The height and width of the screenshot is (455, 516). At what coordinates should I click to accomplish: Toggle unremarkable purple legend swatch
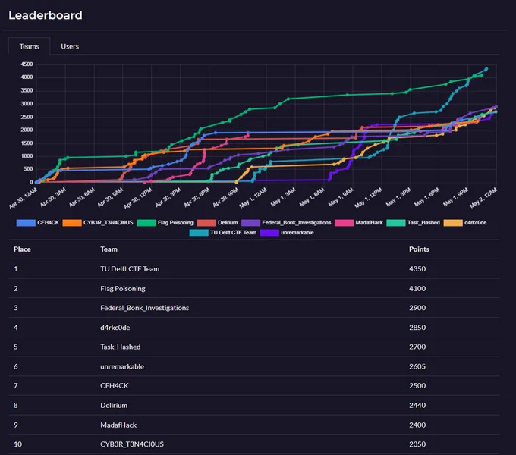269,233
